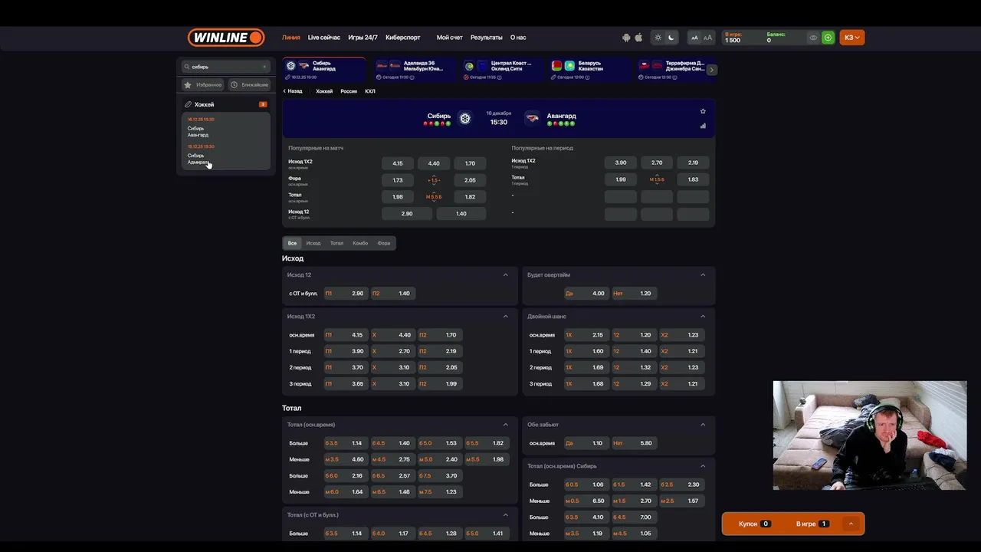This screenshot has width=981, height=552.
Task: Collapse the Исход 1Х2 section
Action: coord(505,317)
